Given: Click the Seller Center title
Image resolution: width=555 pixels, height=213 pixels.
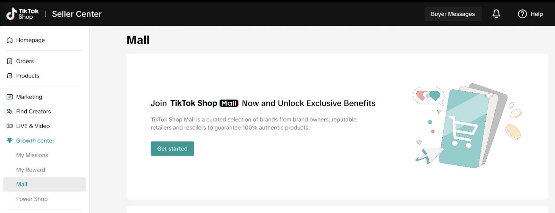Looking at the screenshot, I should (x=77, y=14).
